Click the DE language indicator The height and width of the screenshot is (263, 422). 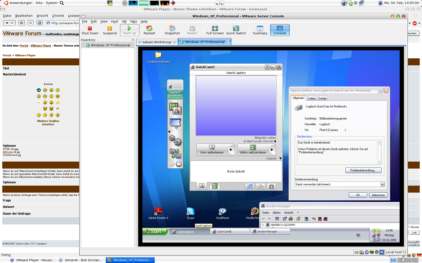pos(358,235)
